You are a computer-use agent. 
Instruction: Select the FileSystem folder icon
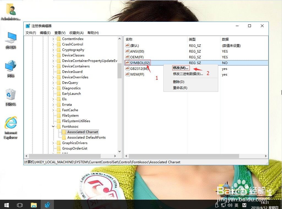click(x=58, y=115)
